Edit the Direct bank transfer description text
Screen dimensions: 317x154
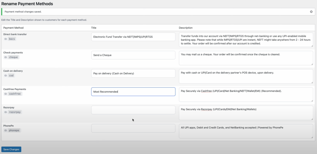246,40
